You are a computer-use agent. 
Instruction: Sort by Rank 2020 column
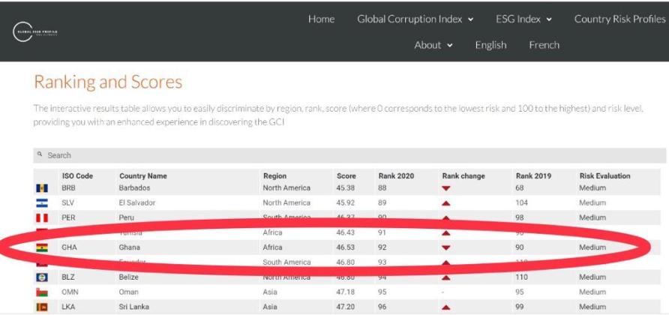[x=396, y=175]
